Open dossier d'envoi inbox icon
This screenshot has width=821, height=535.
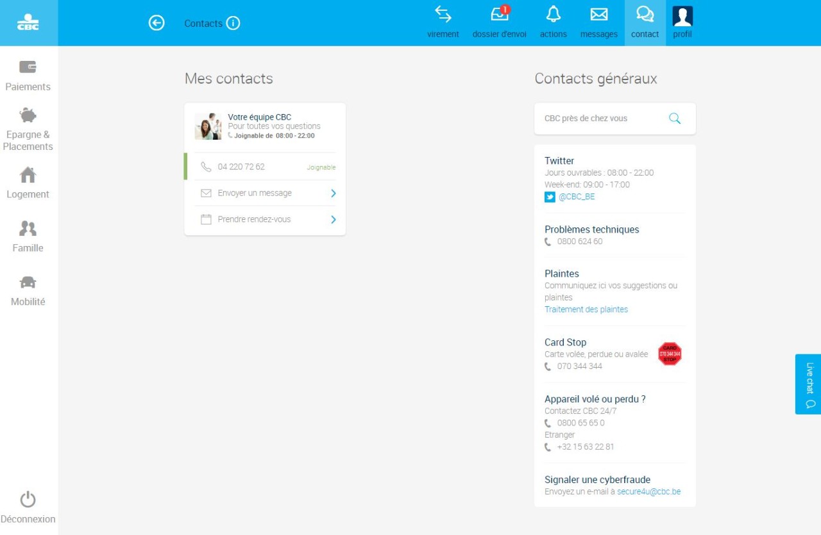(x=500, y=14)
